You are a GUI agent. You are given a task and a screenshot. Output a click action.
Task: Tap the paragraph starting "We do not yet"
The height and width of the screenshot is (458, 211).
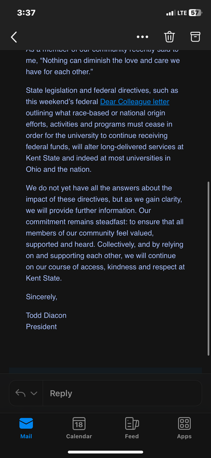[105, 233]
